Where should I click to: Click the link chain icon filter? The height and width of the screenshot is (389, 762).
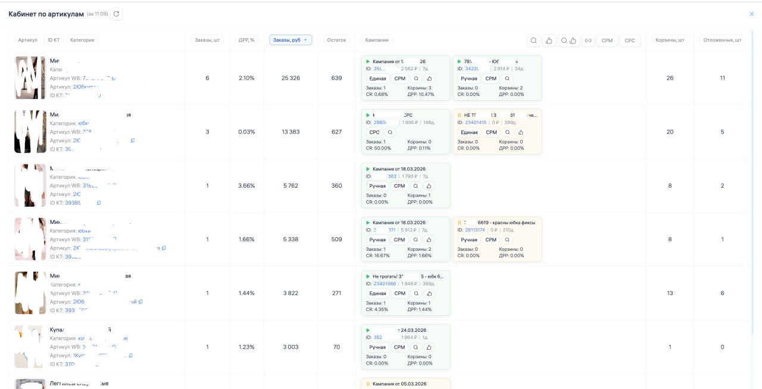pyautogui.click(x=588, y=41)
